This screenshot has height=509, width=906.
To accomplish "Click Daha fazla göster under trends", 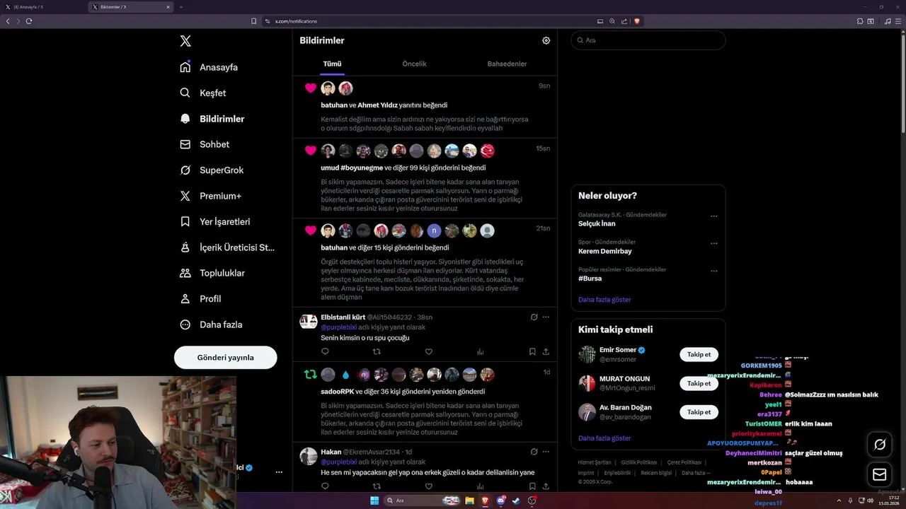I will (x=604, y=300).
